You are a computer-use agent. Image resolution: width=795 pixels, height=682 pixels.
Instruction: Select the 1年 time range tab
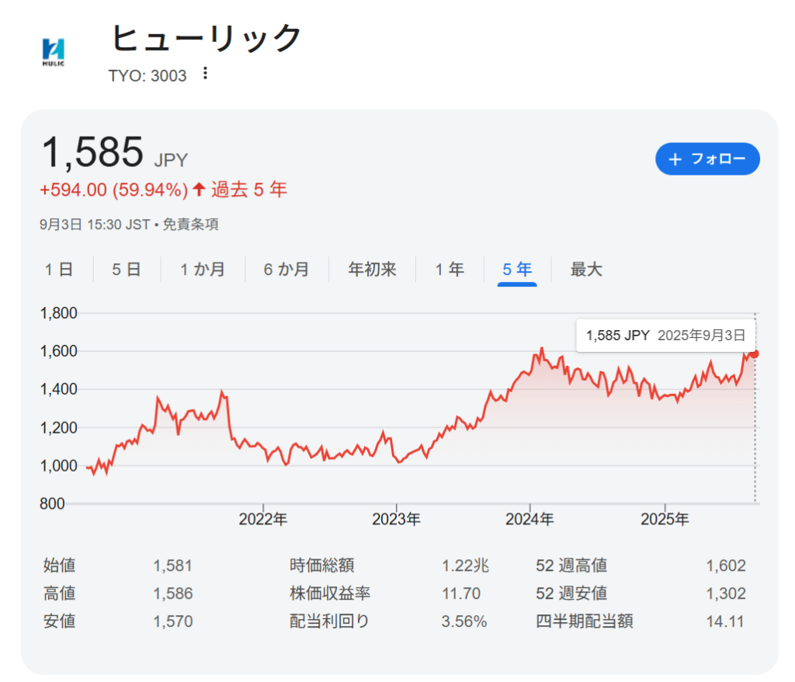(x=450, y=270)
